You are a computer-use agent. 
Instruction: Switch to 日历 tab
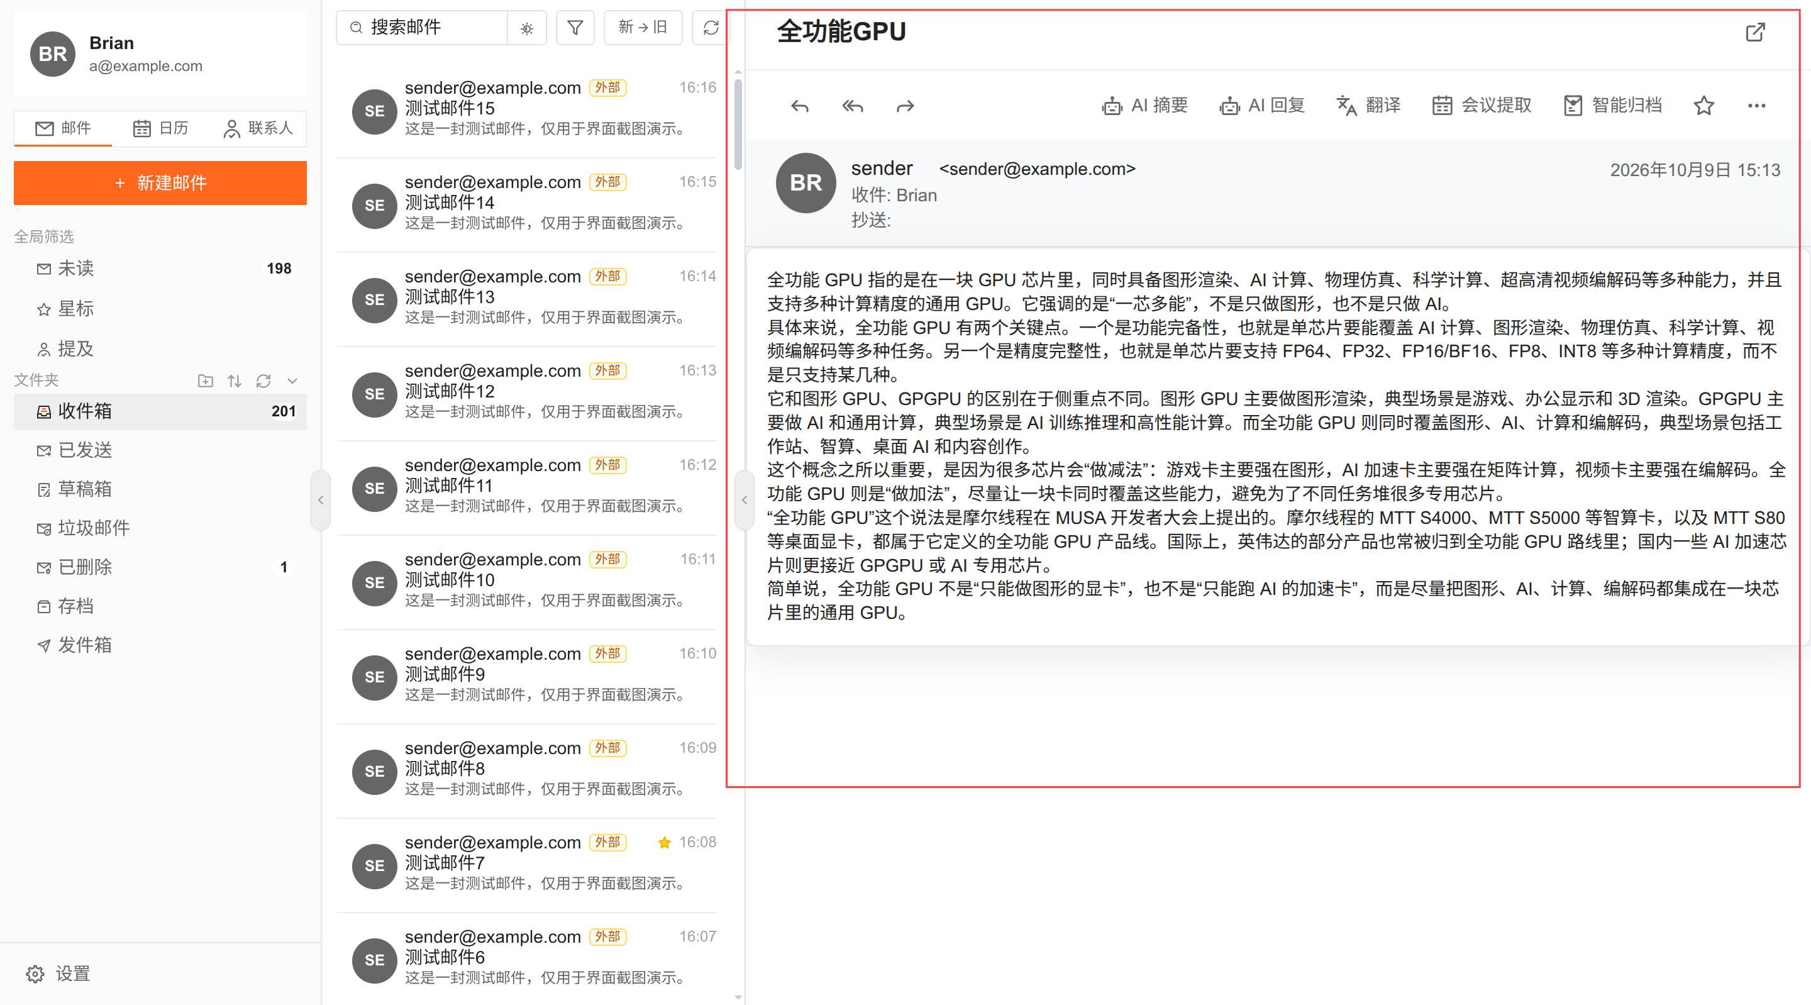coord(160,128)
